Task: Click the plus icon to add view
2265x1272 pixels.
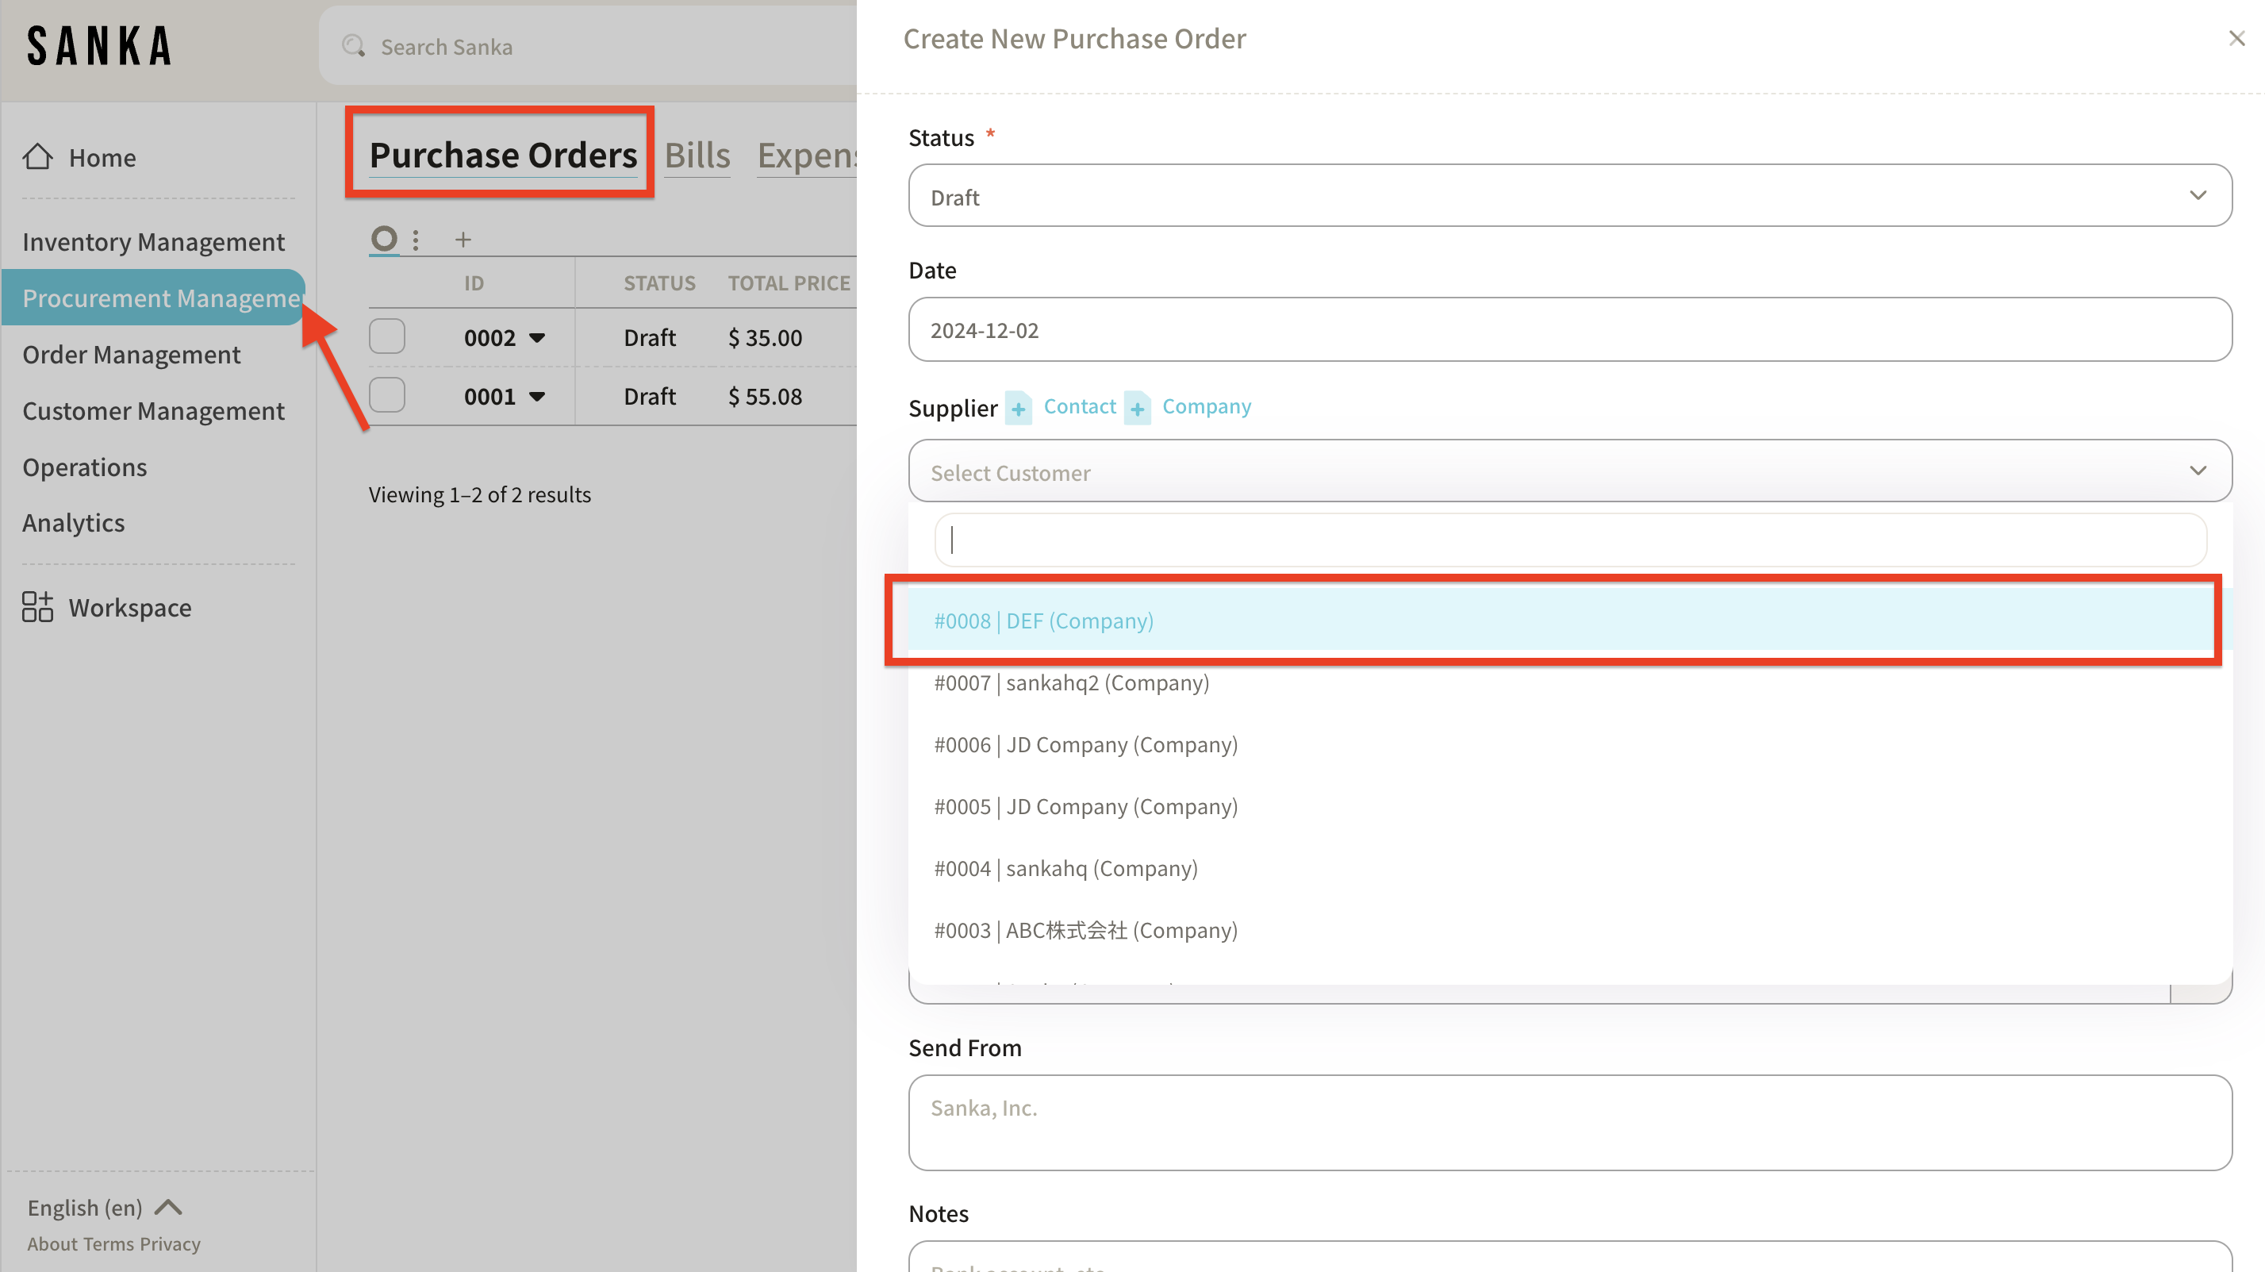Action: click(x=463, y=240)
